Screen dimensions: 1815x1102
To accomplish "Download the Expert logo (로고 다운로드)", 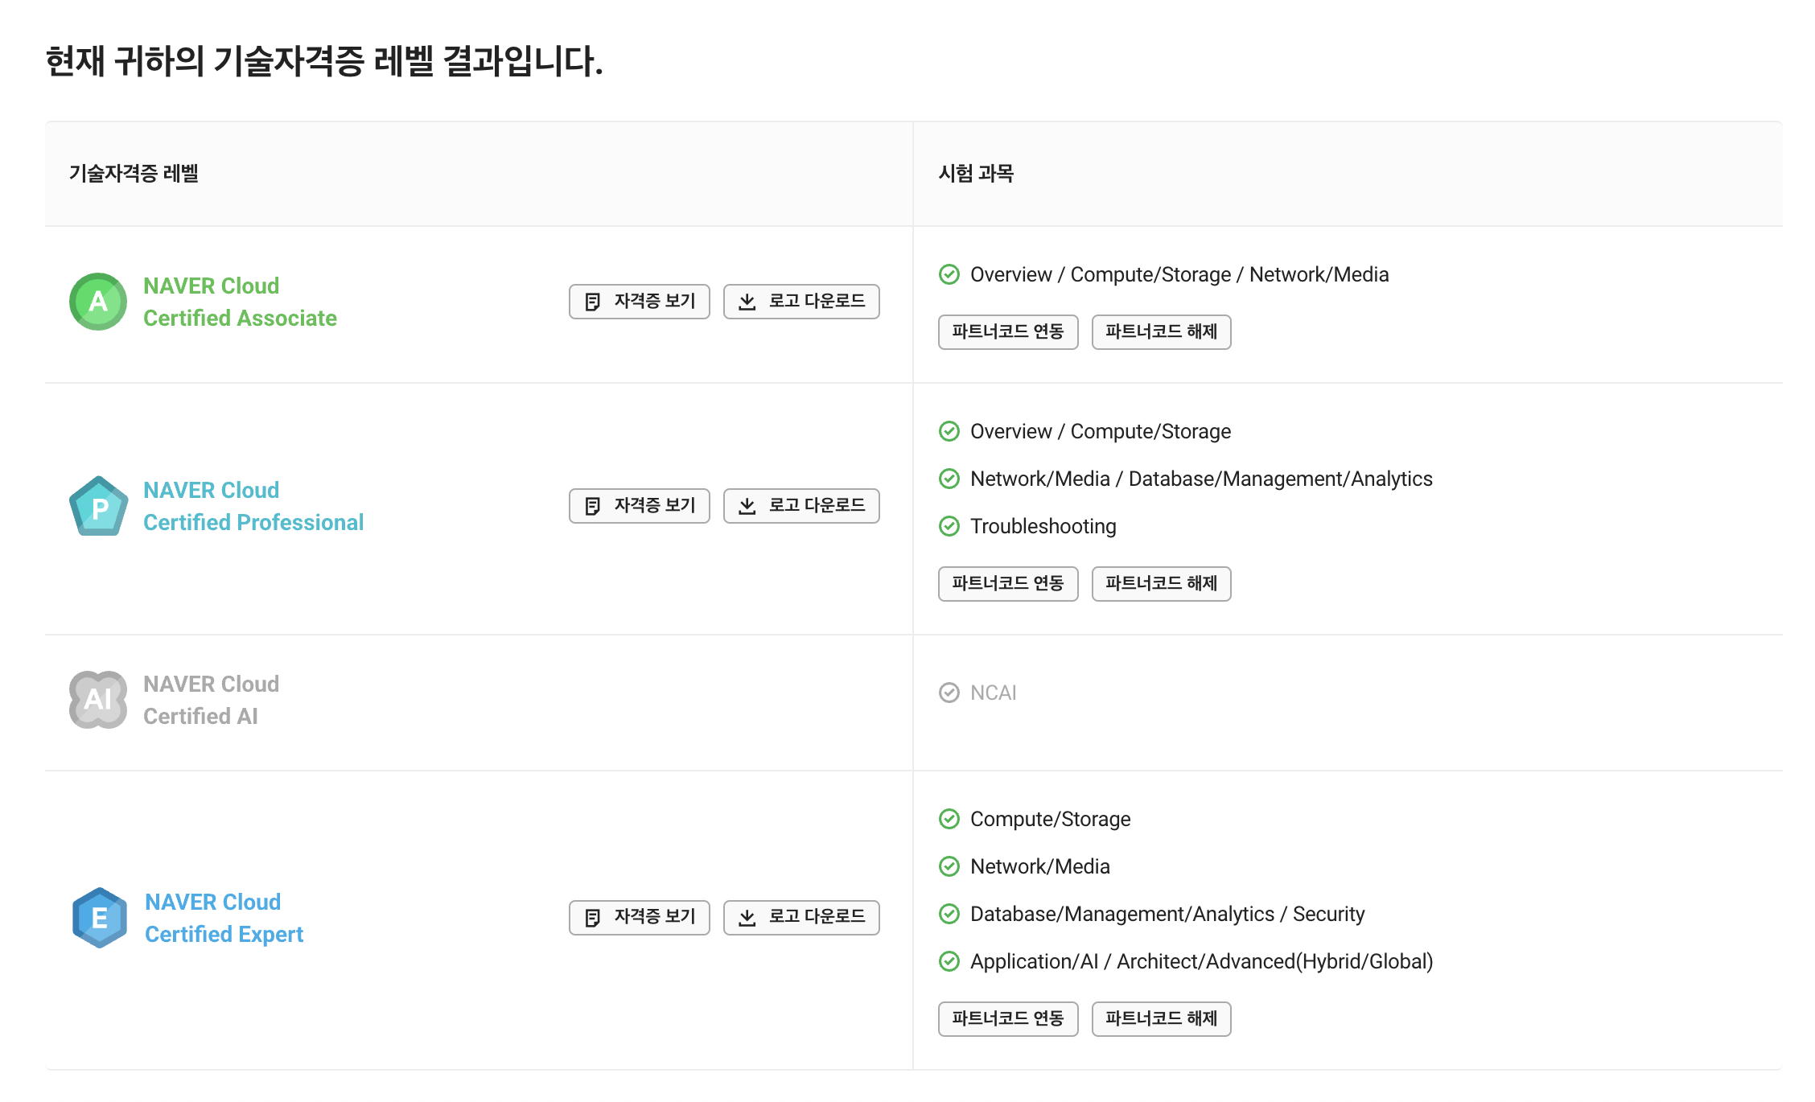I will [800, 917].
